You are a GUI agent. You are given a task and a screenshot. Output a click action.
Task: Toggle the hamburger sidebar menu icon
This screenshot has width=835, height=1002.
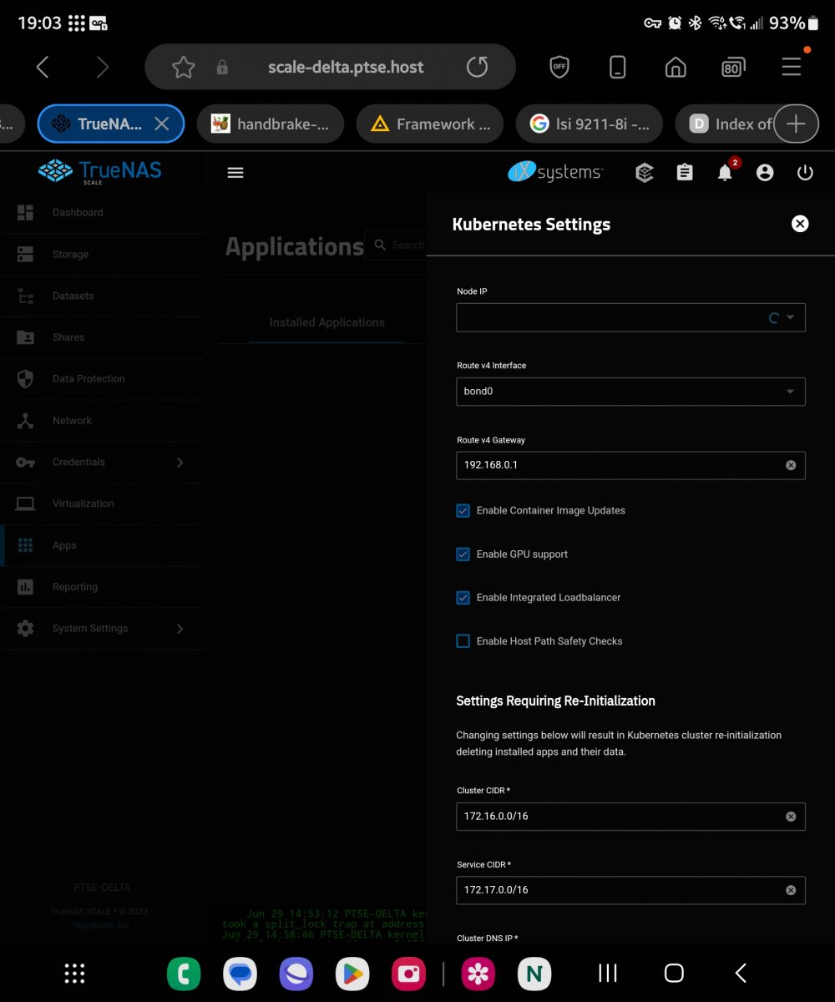[235, 173]
